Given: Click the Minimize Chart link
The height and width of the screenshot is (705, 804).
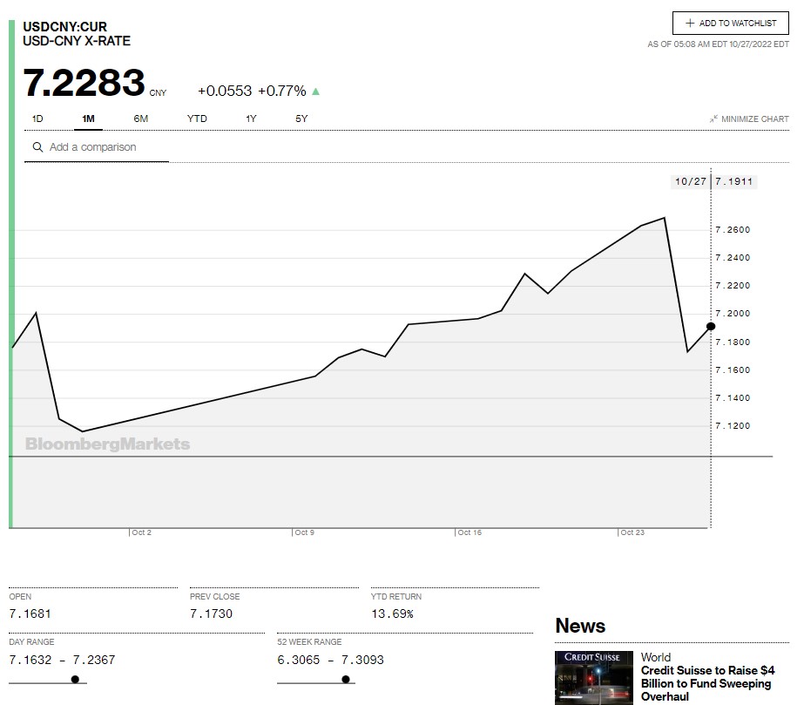Looking at the screenshot, I should tap(754, 119).
